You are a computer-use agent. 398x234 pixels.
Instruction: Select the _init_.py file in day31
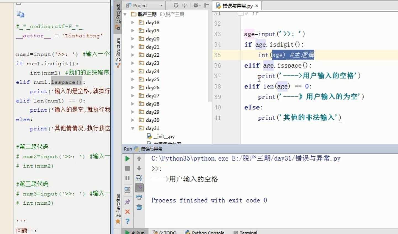coord(161,136)
